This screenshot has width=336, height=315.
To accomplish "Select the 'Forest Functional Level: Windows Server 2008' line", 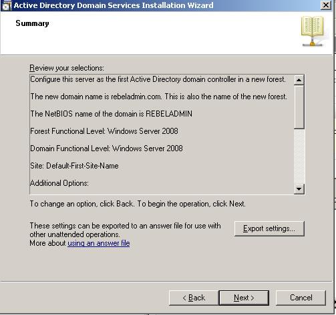I will tap(104, 131).
